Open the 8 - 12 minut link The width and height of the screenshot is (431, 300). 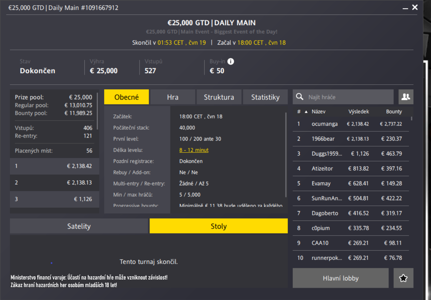click(194, 150)
